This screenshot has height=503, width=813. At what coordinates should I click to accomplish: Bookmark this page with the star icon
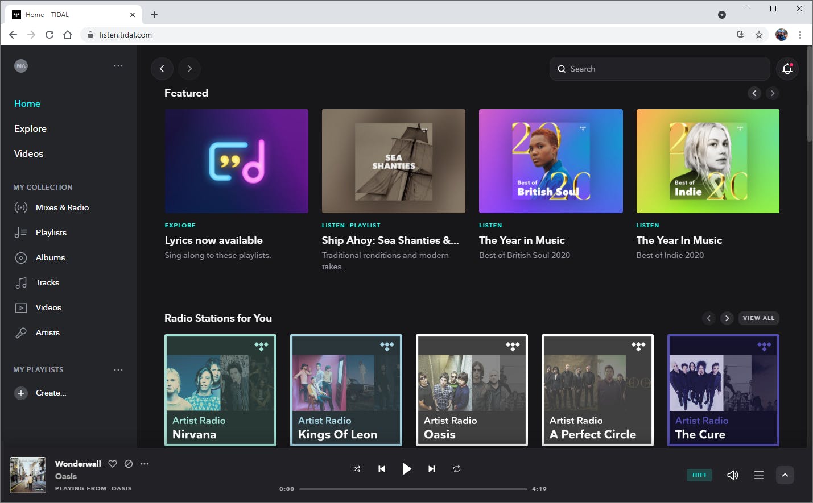pyautogui.click(x=759, y=35)
